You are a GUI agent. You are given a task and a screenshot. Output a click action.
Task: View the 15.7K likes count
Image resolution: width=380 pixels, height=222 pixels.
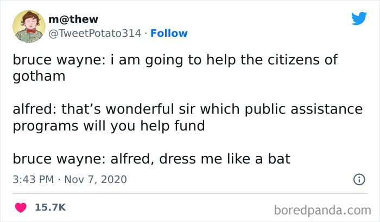click(50, 207)
